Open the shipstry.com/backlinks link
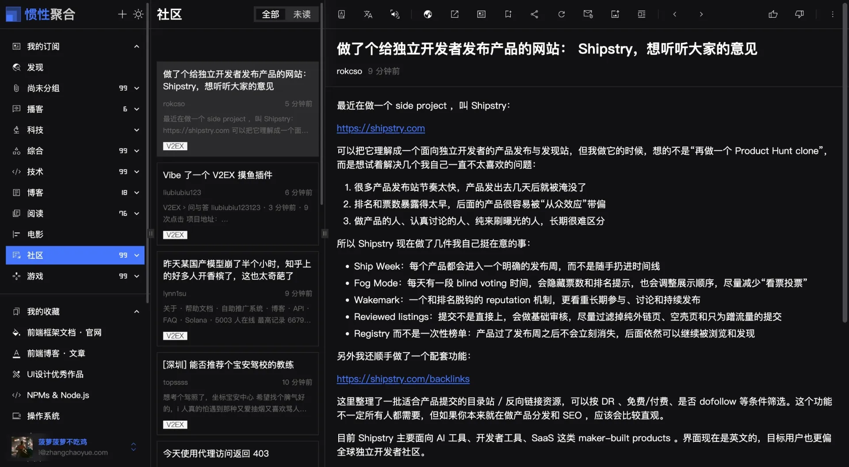The height and width of the screenshot is (467, 849). point(403,379)
